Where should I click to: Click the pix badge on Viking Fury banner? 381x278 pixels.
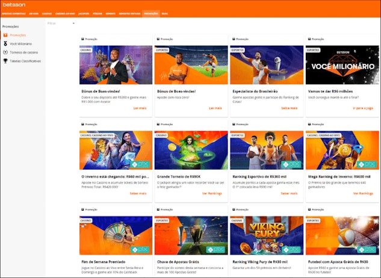291,250
